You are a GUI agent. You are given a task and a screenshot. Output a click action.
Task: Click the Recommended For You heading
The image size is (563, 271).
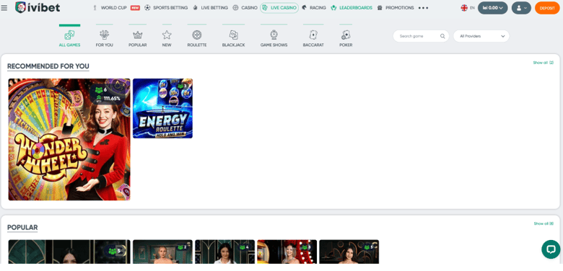[48, 66]
